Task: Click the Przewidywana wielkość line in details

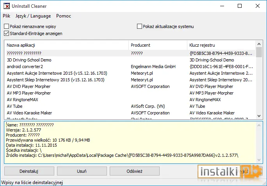Action: pyautogui.click(x=48, y=140)
